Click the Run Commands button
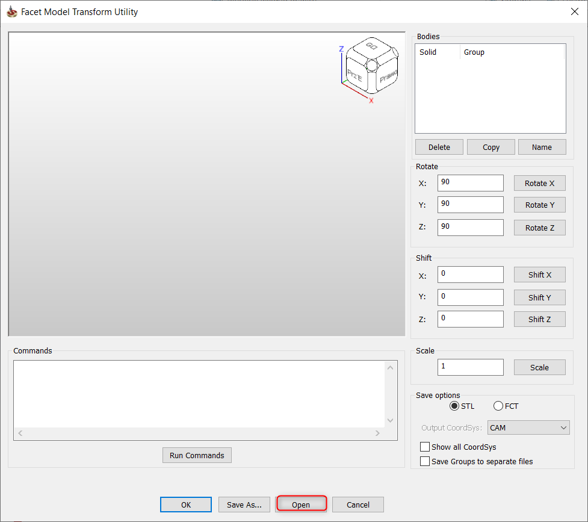 (x=197, y=456)
